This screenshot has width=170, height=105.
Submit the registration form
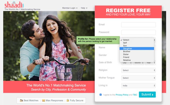147,94
